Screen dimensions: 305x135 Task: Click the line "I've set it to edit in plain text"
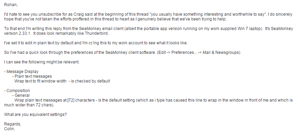pyautogui.click(x=96, y=43)
